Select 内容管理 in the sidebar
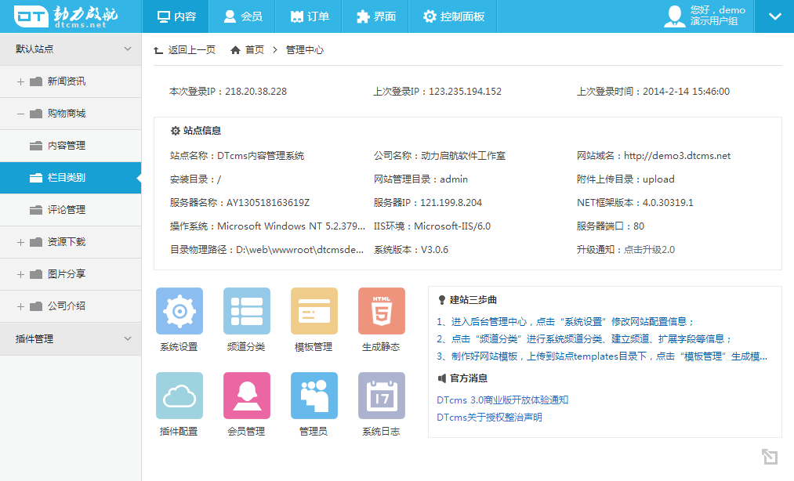Screen dimensions: 794x481 pos(71,146)
